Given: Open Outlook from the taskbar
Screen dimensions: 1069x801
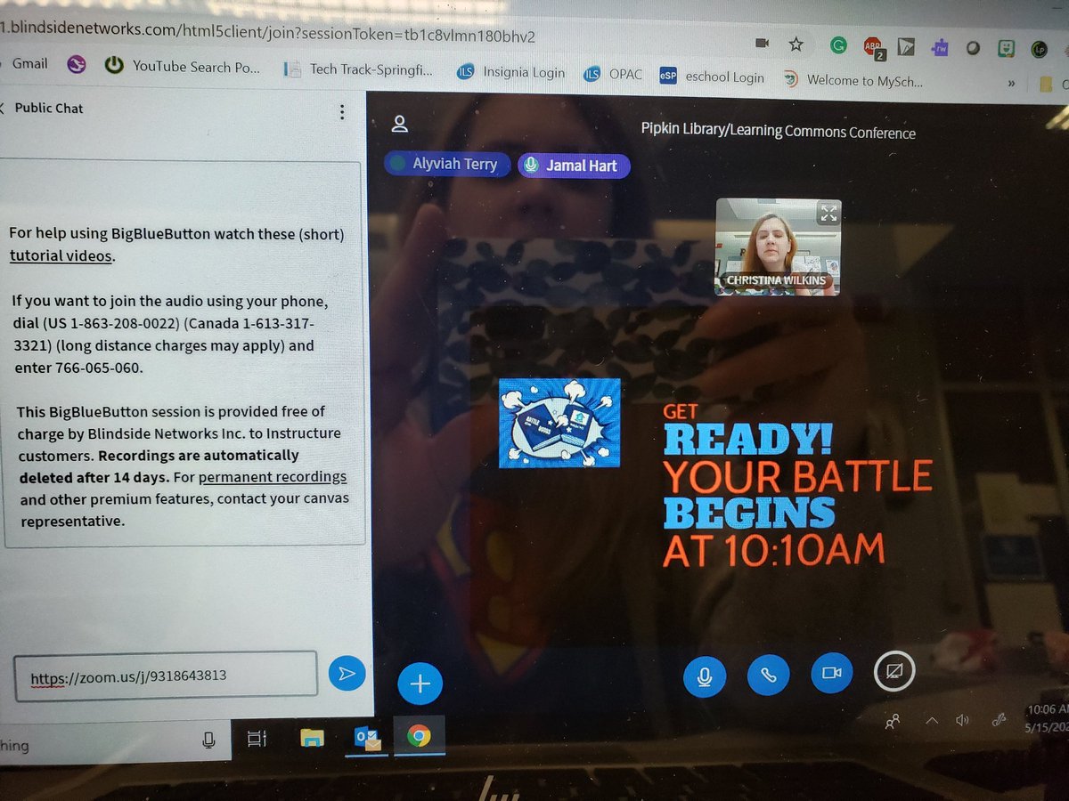Looking at the screenshot, I should [367, 737].
